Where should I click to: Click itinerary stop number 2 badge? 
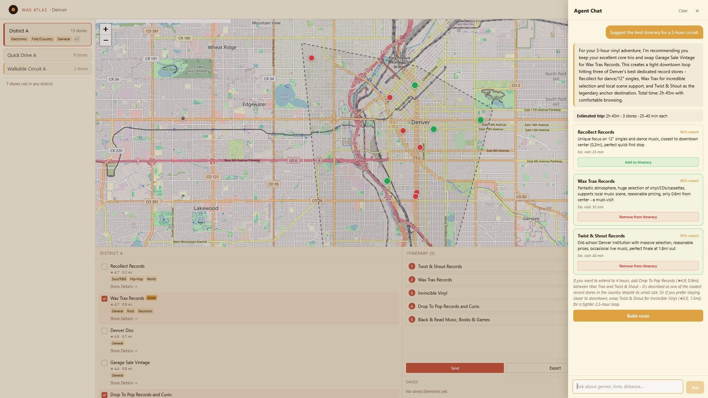coord(412,279)
